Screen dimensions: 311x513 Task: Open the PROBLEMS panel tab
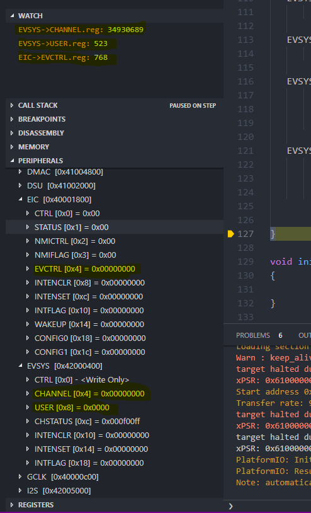pos(253,335)
